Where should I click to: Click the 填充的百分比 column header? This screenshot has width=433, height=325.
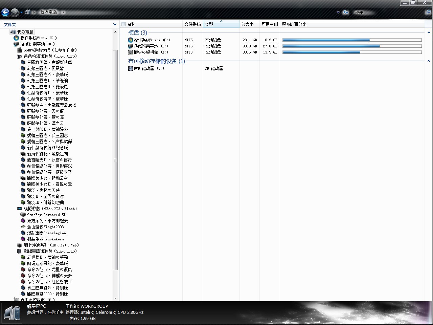[x=352, y=24]
